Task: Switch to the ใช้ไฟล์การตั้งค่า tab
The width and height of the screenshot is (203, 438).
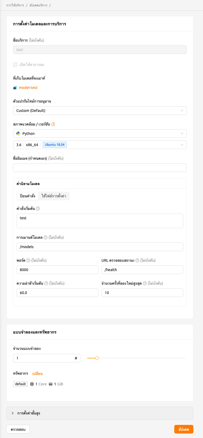Action: click(54, 196)
